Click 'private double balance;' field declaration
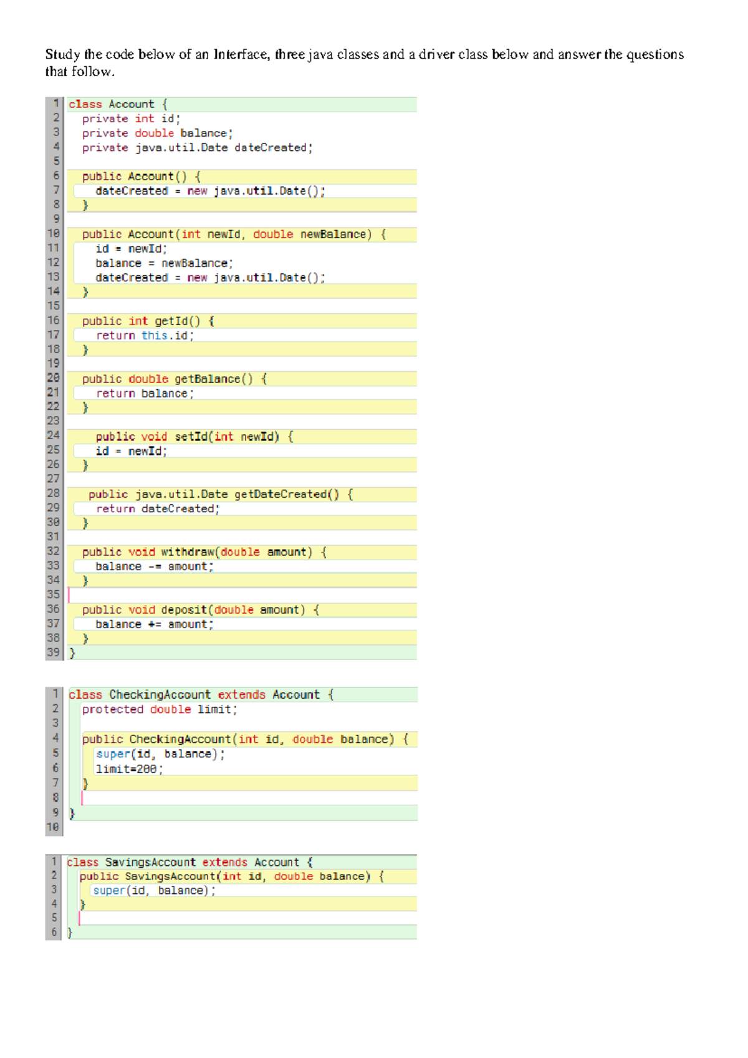The image size is (748, 1058). click(x=157, y=133)
